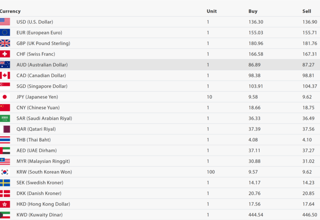Click the Japanese flag icon
Viewport: 320px width, 220px height.
point(5,97)
